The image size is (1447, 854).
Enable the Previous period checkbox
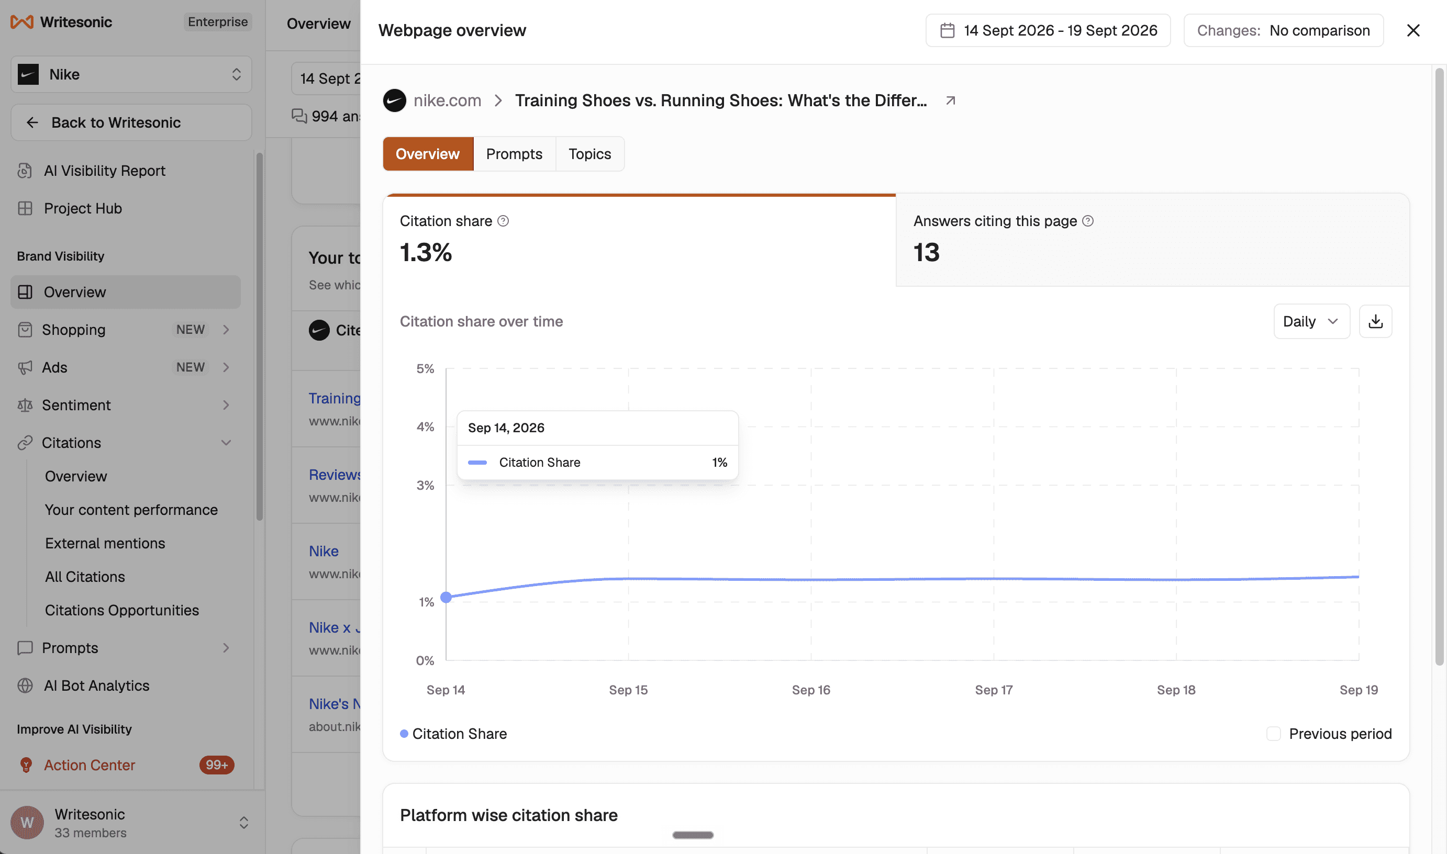pos(1273,734)
